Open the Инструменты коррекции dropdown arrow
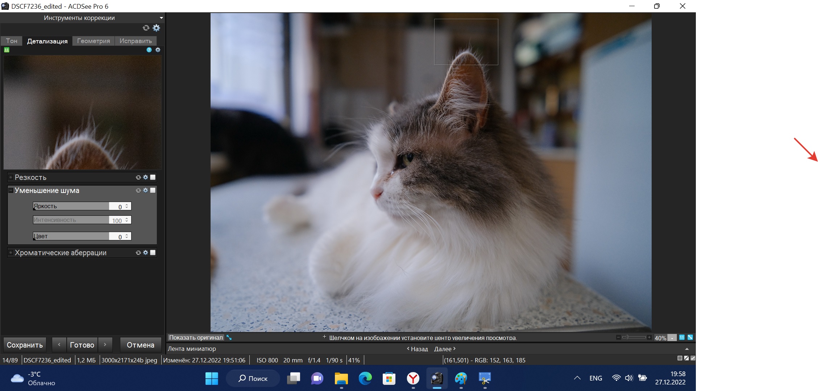This screenshot has height=391, width=818. [161, 18]
